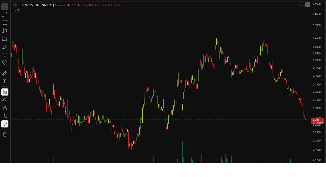This screenshot has width=326, height=177.
Task: Click the 0.9500 price scale label
Action: 317,4
